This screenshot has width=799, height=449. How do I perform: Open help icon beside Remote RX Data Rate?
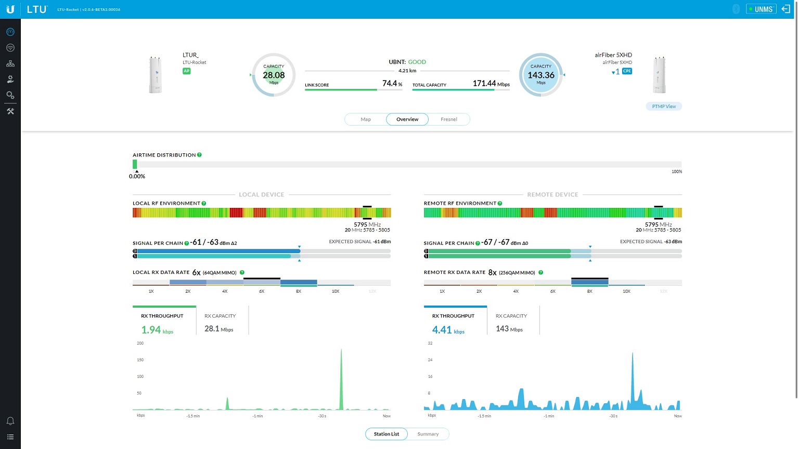coord(541,272)
